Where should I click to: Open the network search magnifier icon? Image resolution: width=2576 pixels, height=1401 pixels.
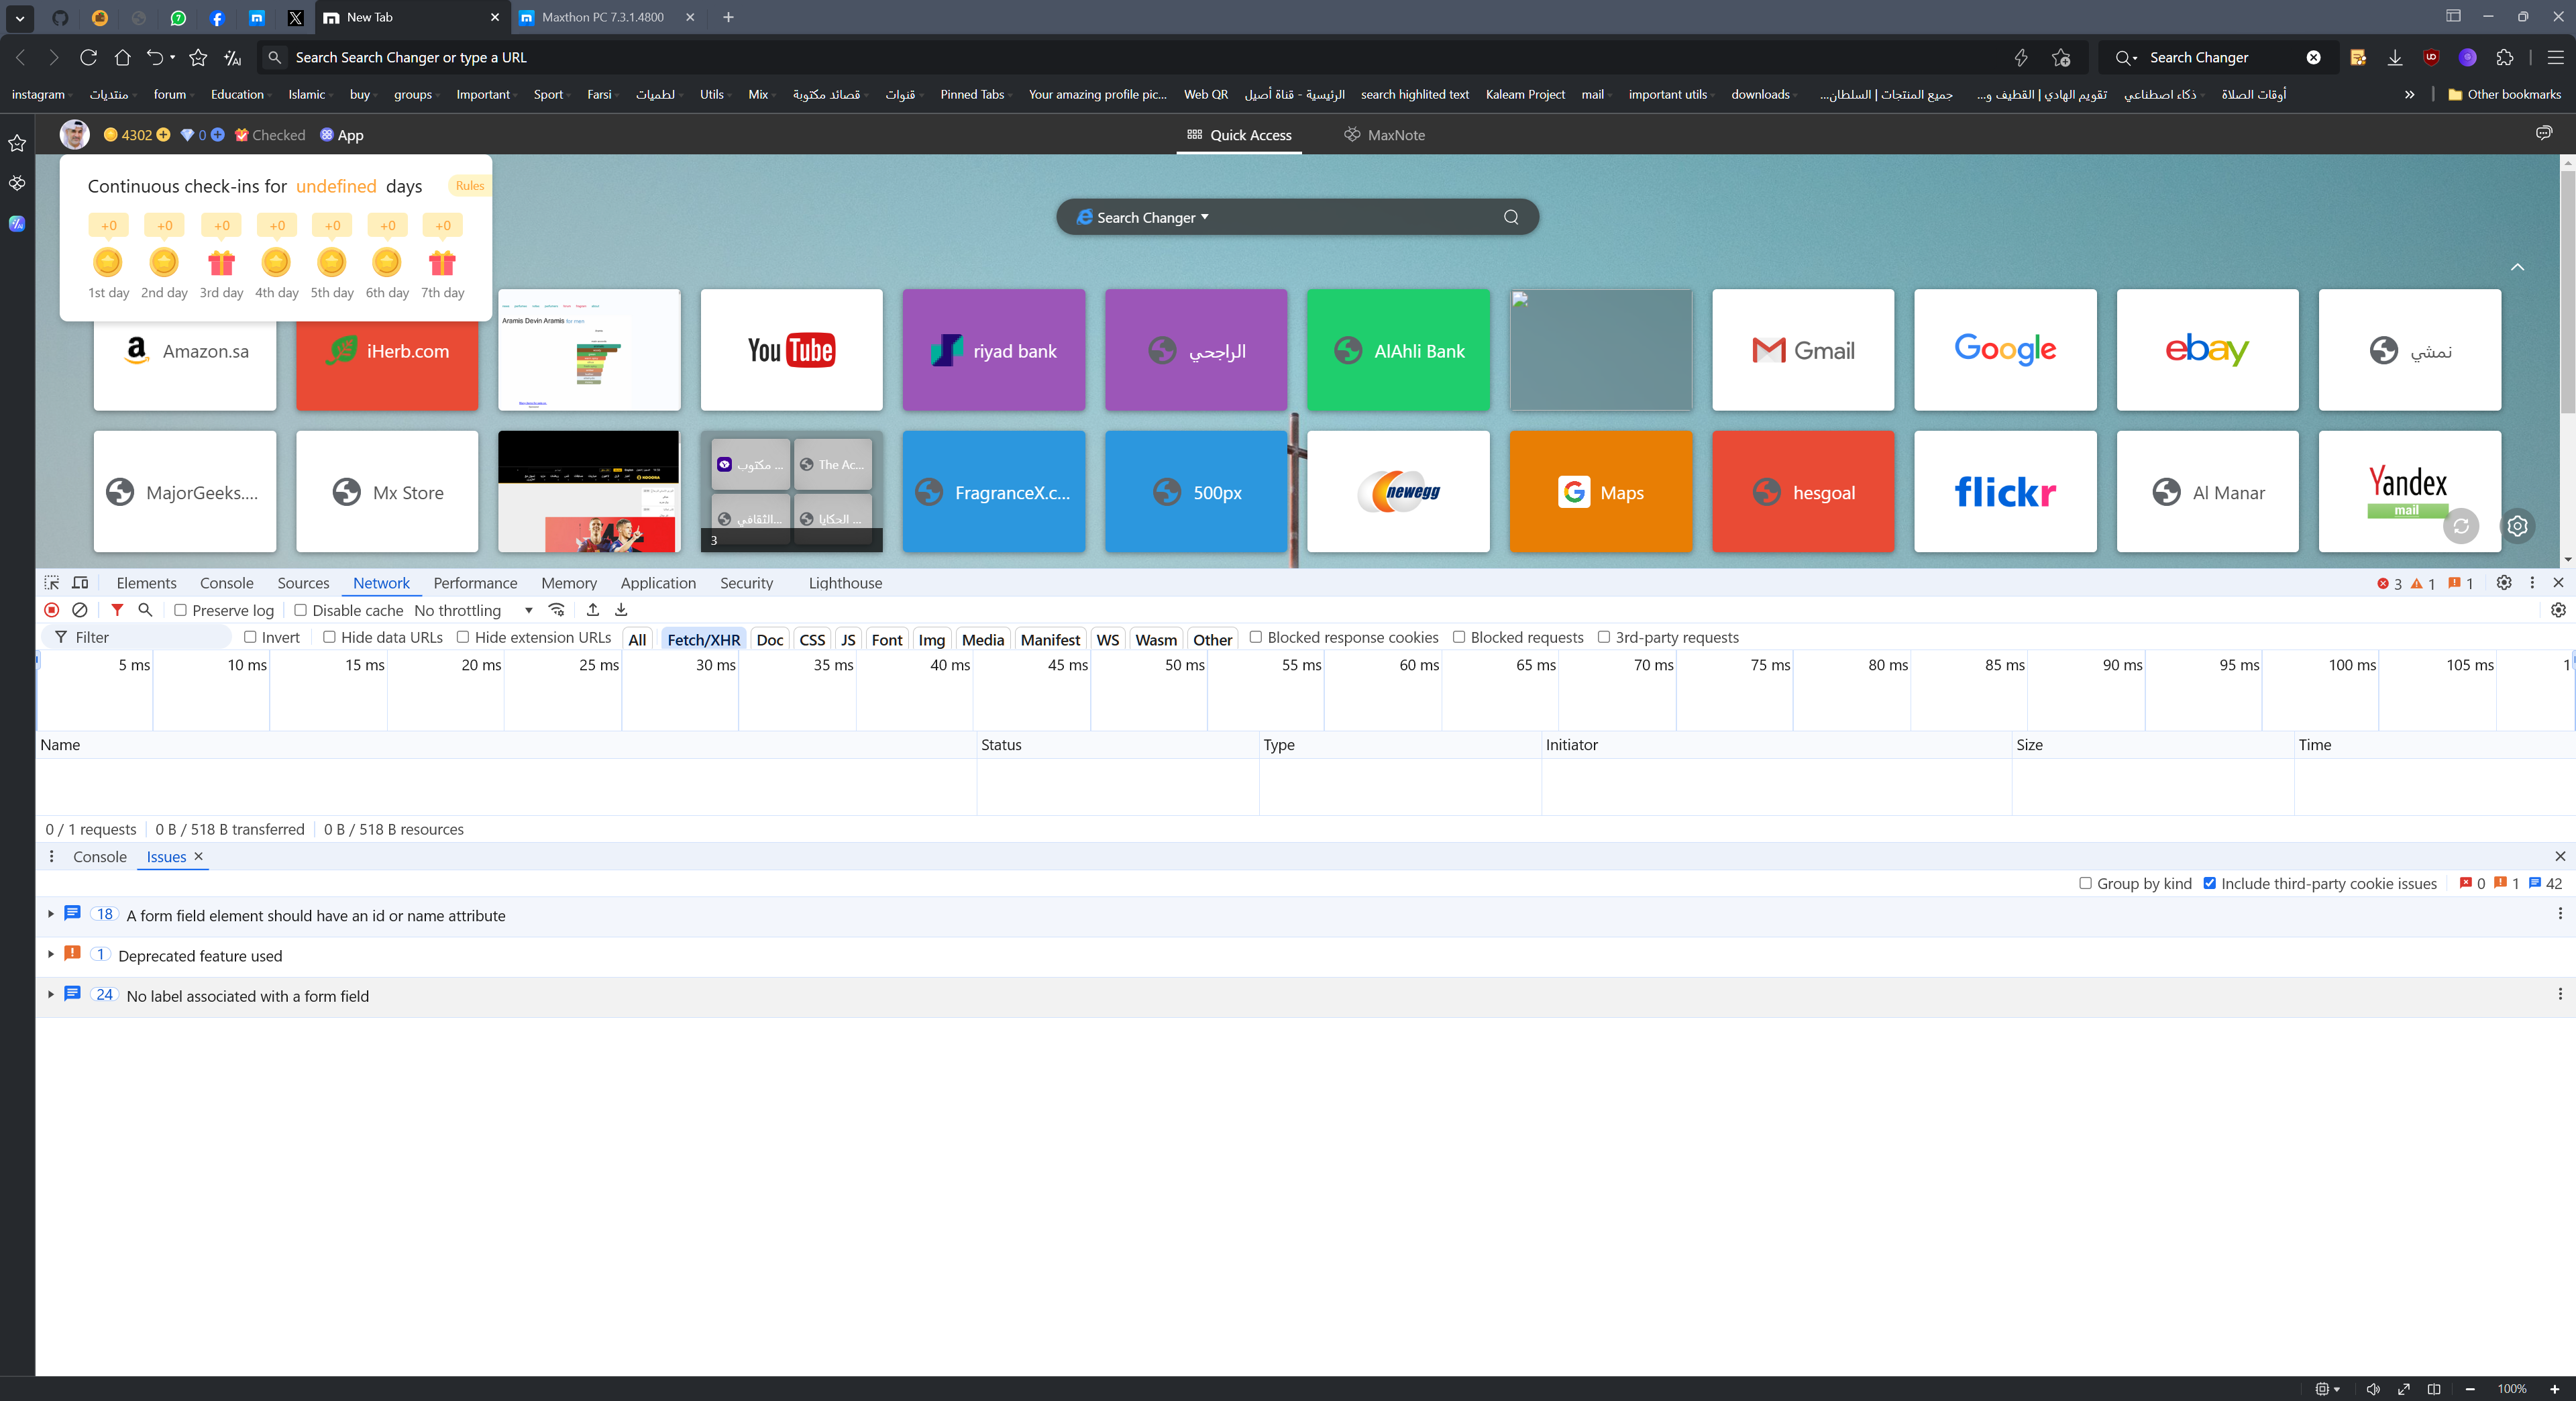(x=145, y=610)
